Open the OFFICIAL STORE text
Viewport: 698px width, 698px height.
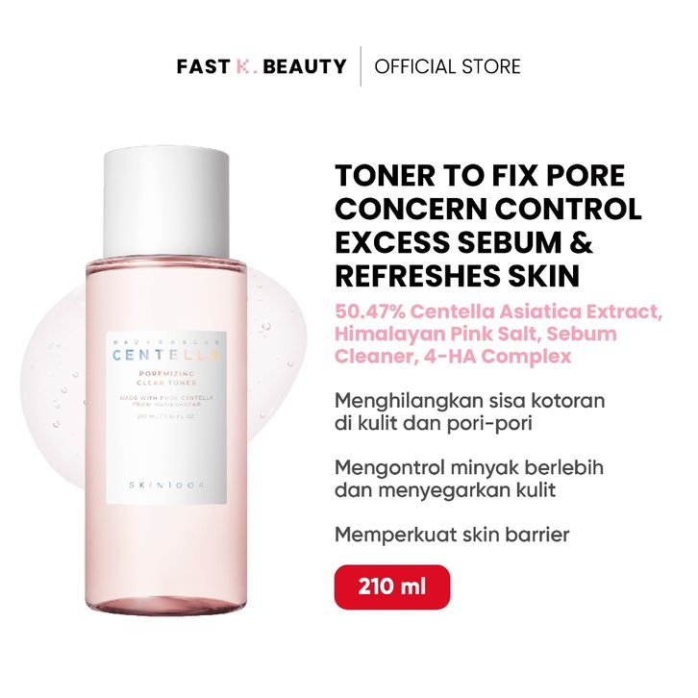447,66
